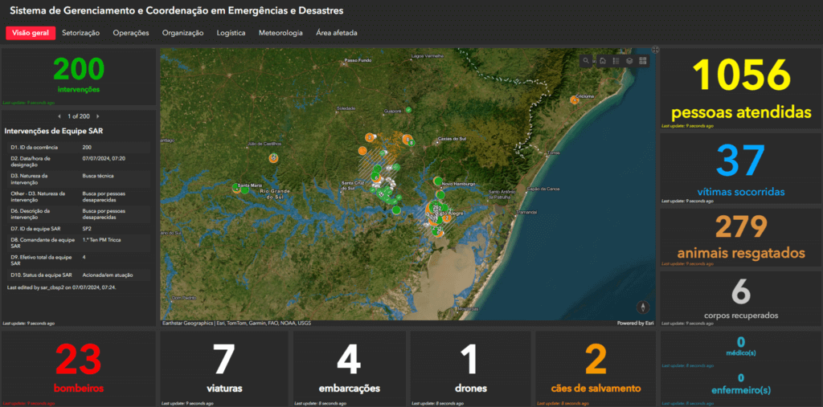The width and height of the screenshot is (823, 407).
Task: Switch to the Logística tab
Action: pos(231,33)
